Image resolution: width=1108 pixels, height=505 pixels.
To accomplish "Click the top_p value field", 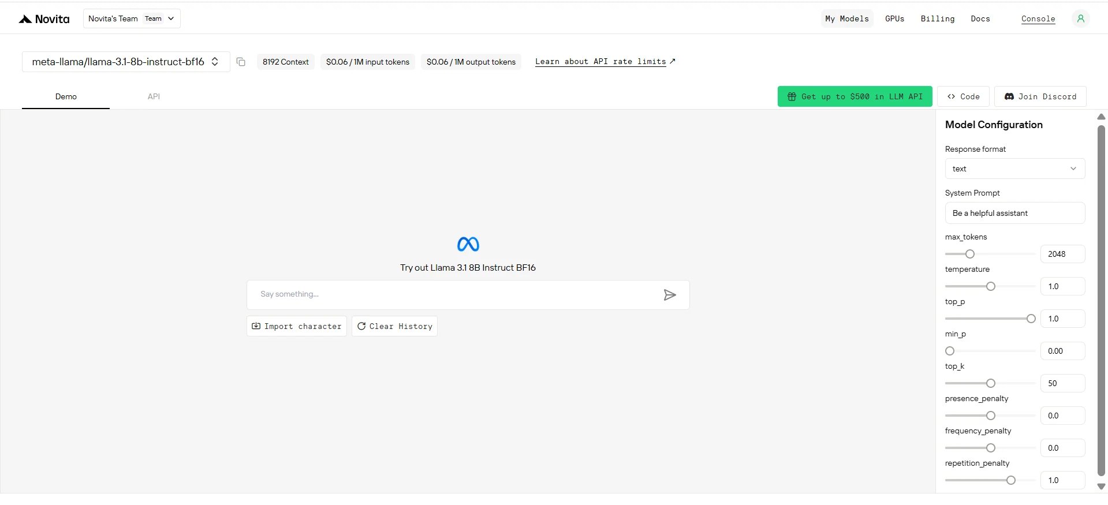I will tap(1062, 319).
